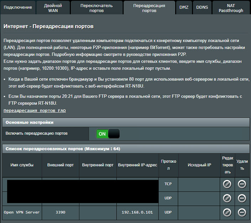Edit the Open VPN Server rule
Viewport: 251px width, 223px height.
pos(227,212)
